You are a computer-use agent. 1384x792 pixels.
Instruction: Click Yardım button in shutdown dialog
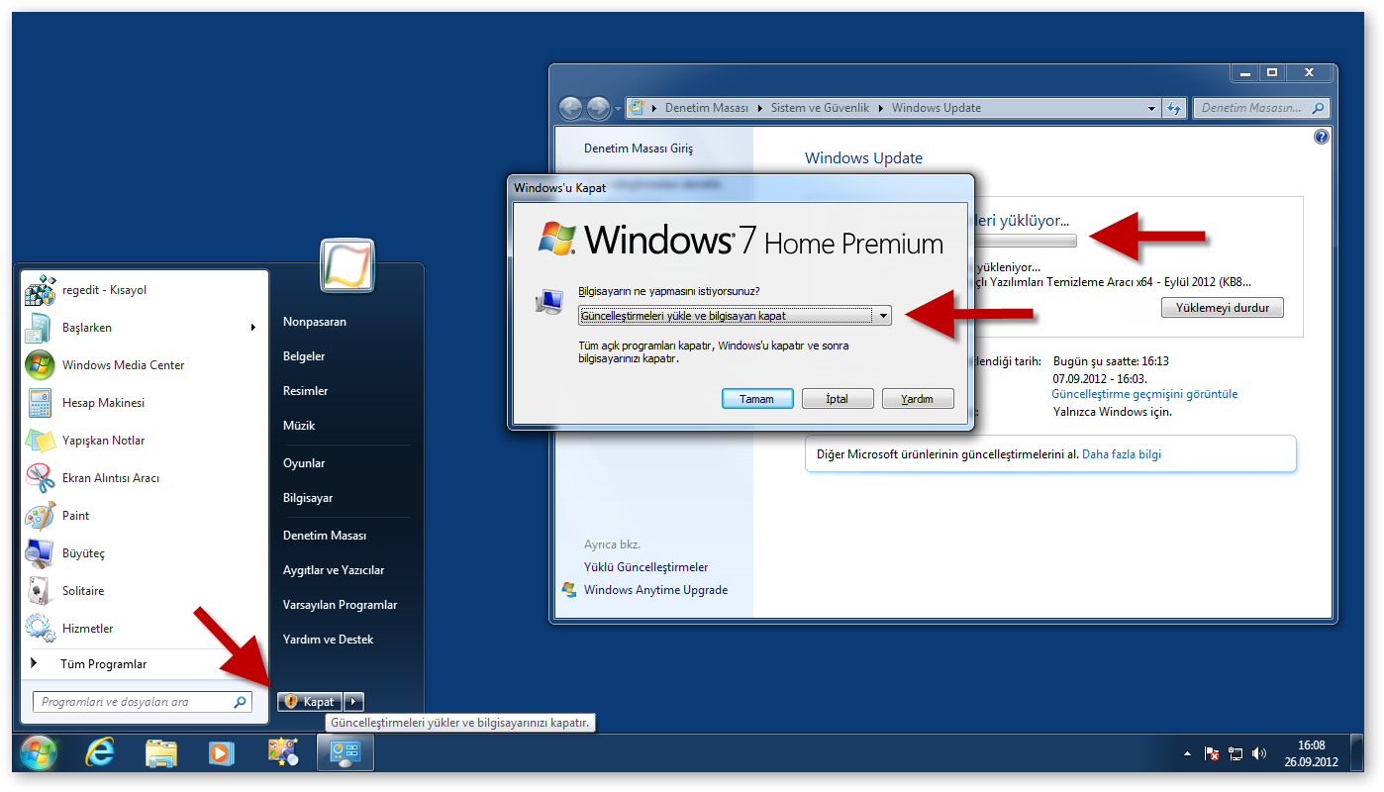point(918,399)
